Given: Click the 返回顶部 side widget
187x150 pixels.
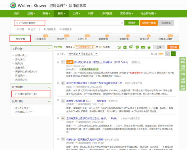Looking at the screenshot, I should (x=183, y=87).
